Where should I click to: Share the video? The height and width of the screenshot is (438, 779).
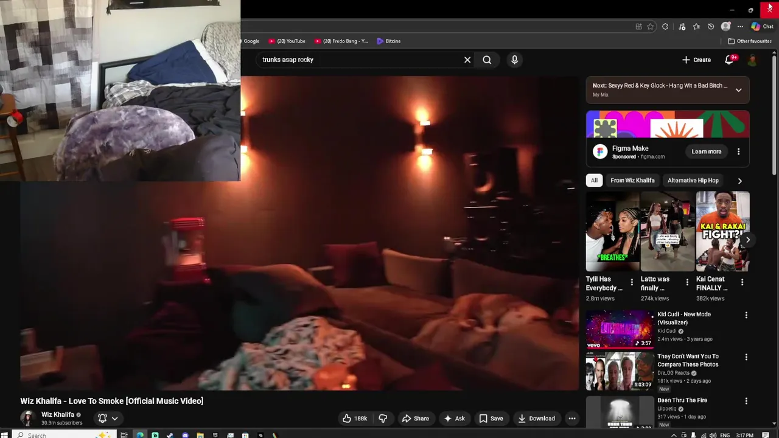coord(415,419)
